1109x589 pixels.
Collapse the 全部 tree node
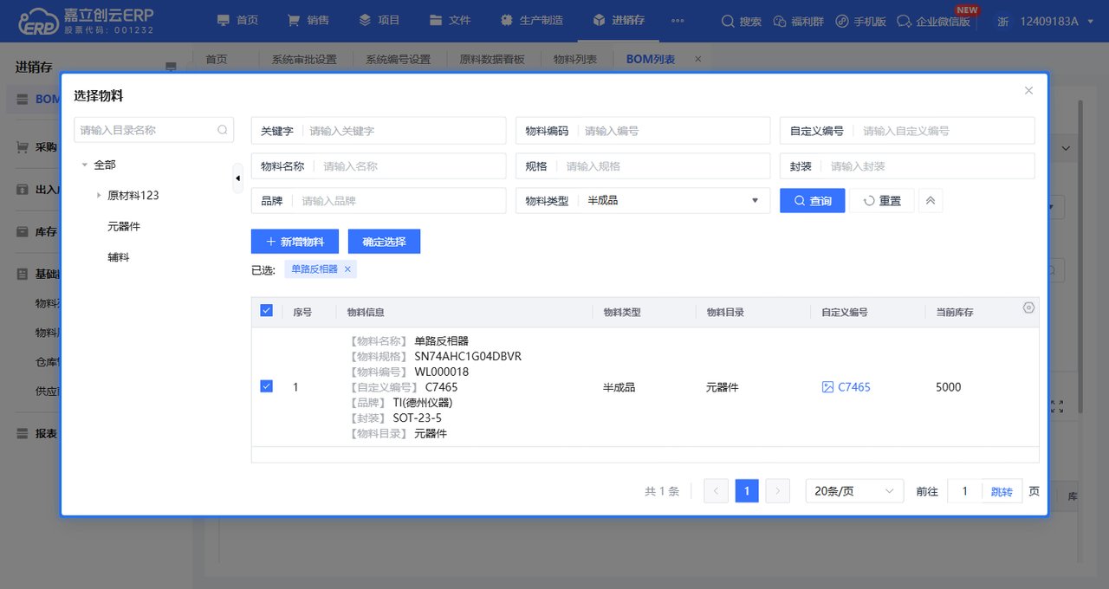(84, 165)
